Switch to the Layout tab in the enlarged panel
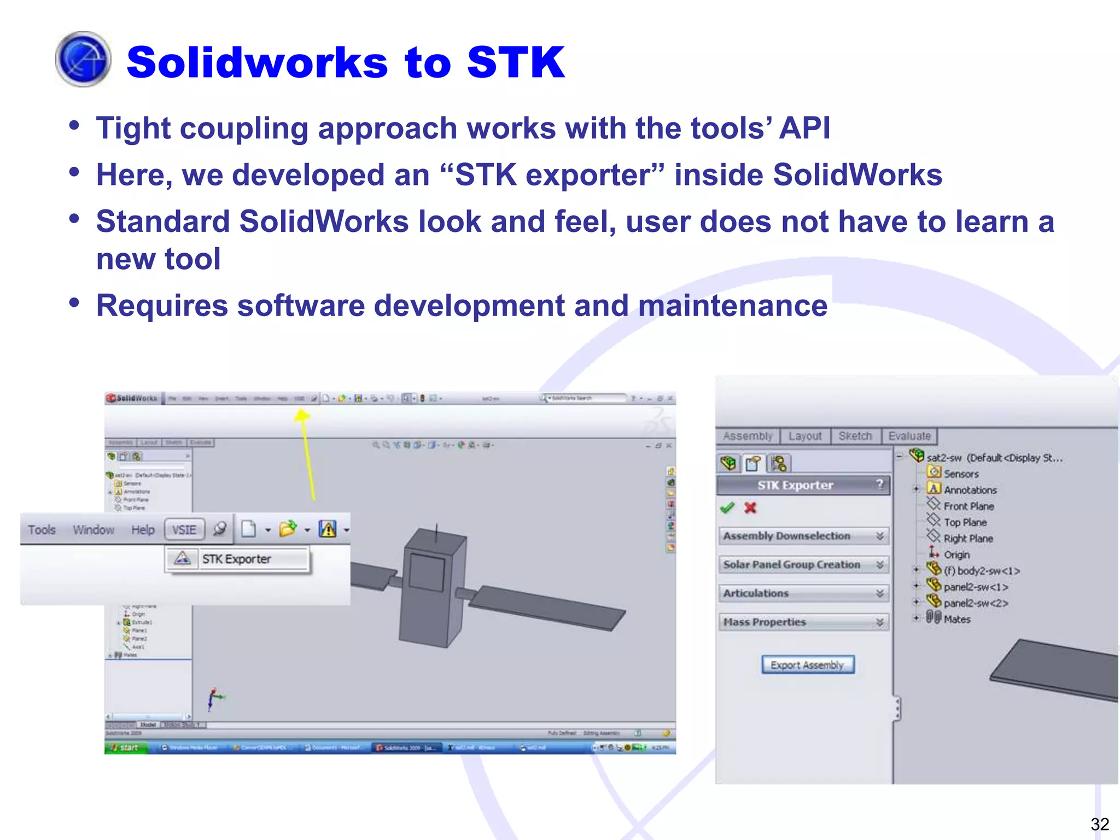The height and width of the screenshot is (840, 1120). pyautogui.click(x=805, y=436)
